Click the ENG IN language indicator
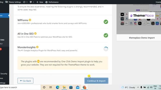The image size is (161, 90). (x=155, y=87)
